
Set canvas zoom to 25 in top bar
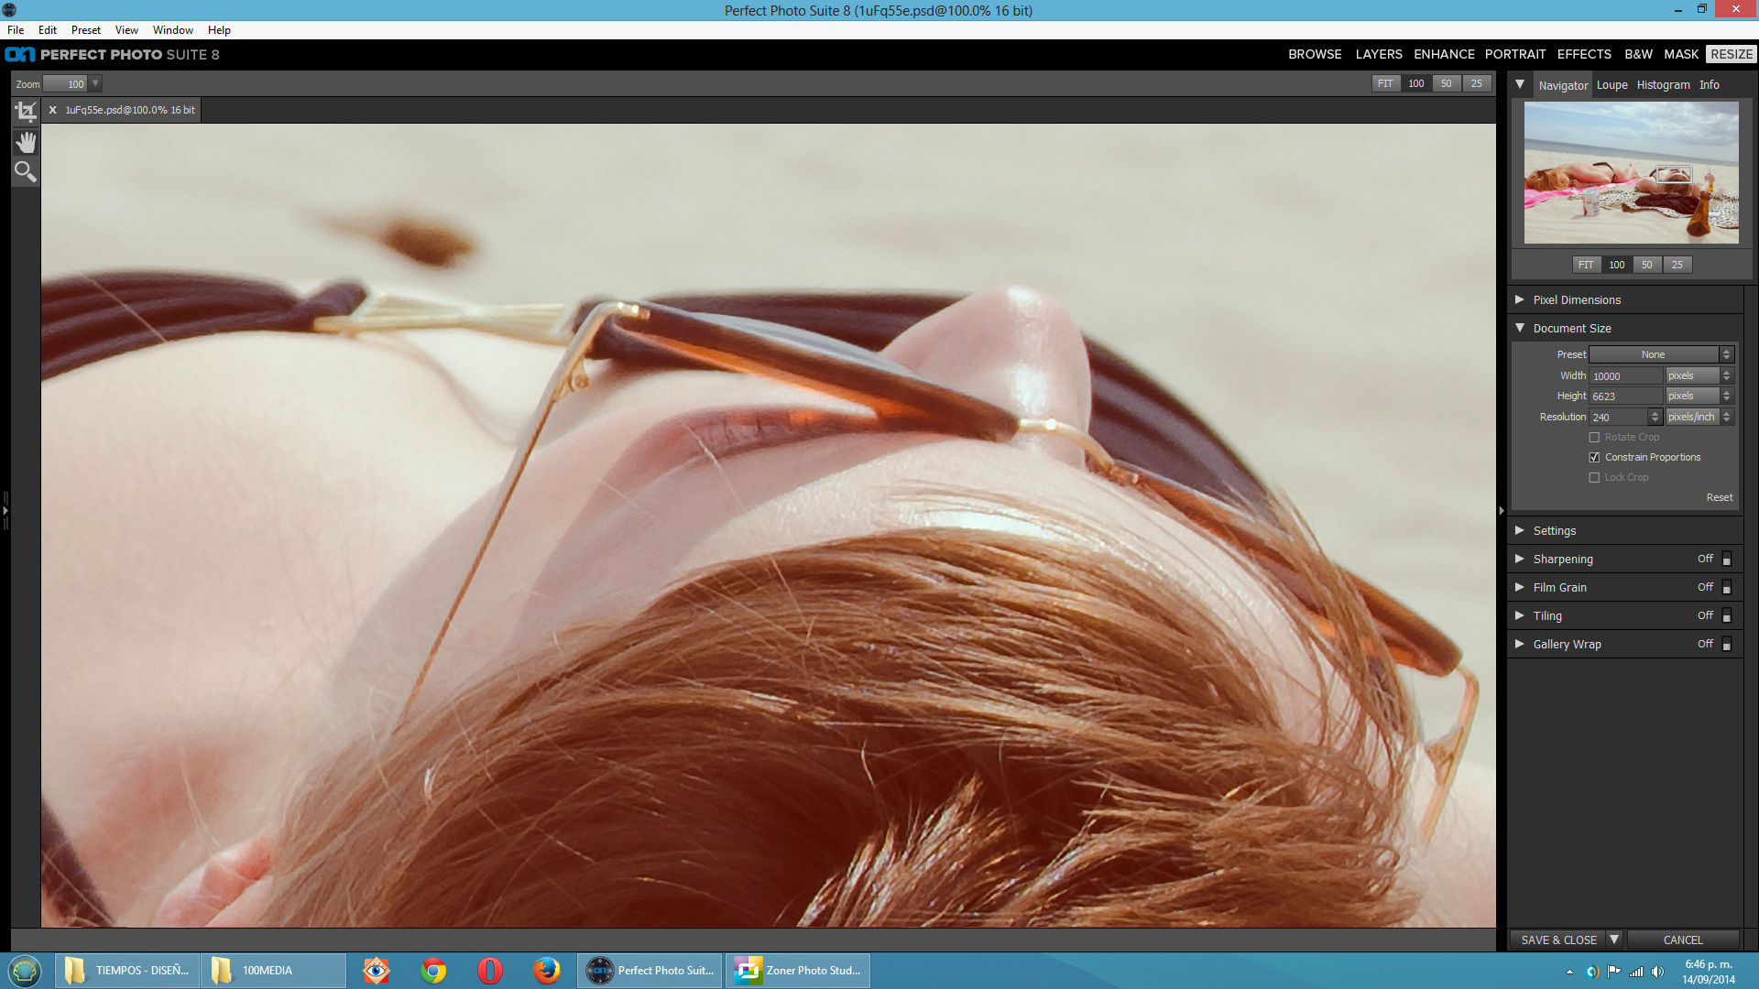click(1477, 83)
